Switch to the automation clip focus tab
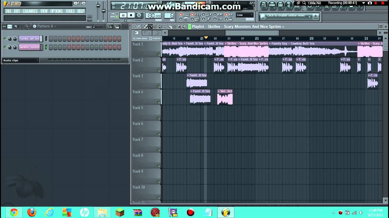 (x=147, y=33)
